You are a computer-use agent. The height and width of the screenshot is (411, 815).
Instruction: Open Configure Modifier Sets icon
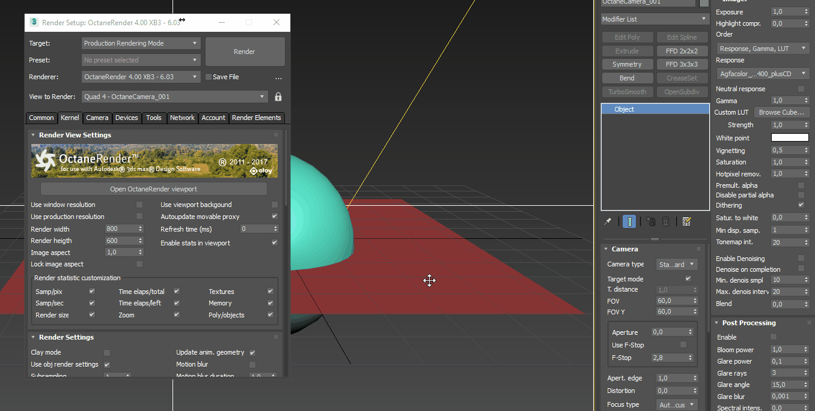coord(686,221)
